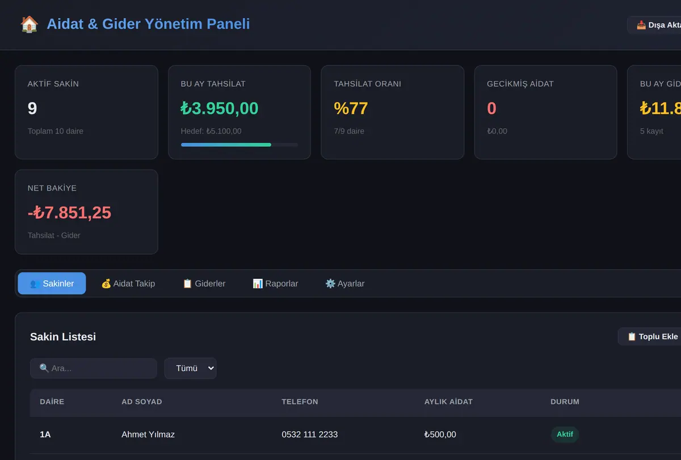Click the Tahsilat - Gider caption
This screenshot has height=460, width=681.
(54, 235)
